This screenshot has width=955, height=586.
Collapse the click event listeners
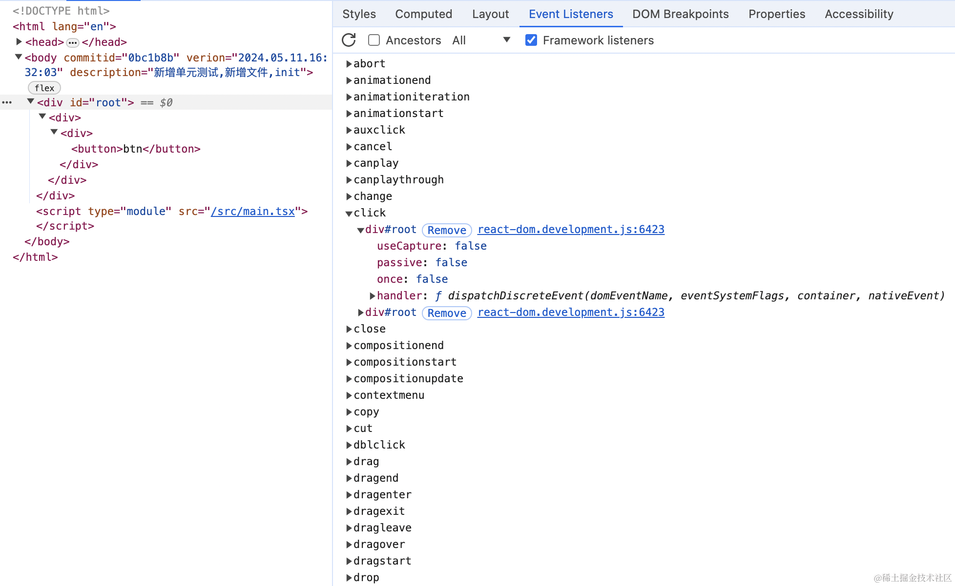coord(349,213)
